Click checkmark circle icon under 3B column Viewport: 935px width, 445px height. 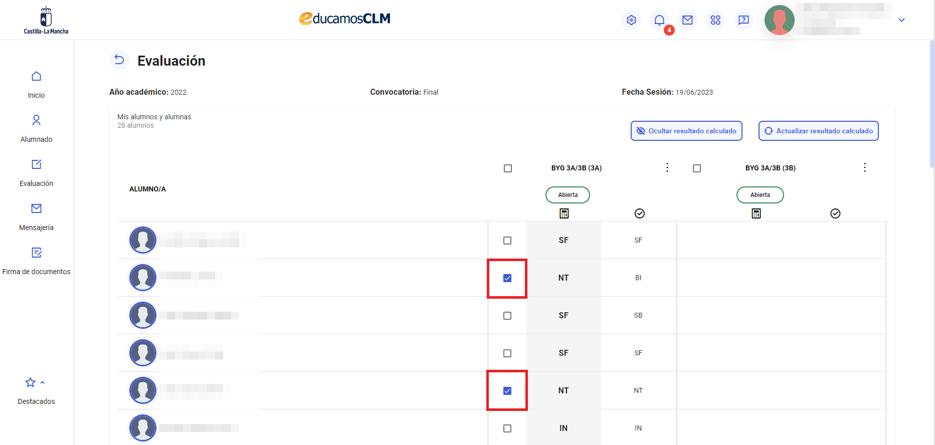tap(835, 213)
